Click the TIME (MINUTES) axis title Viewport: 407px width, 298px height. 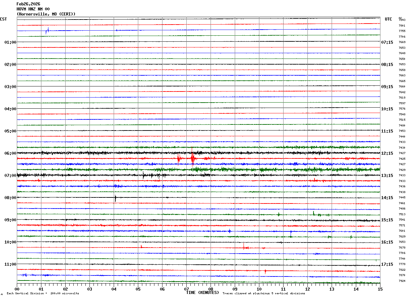(202, 293)
